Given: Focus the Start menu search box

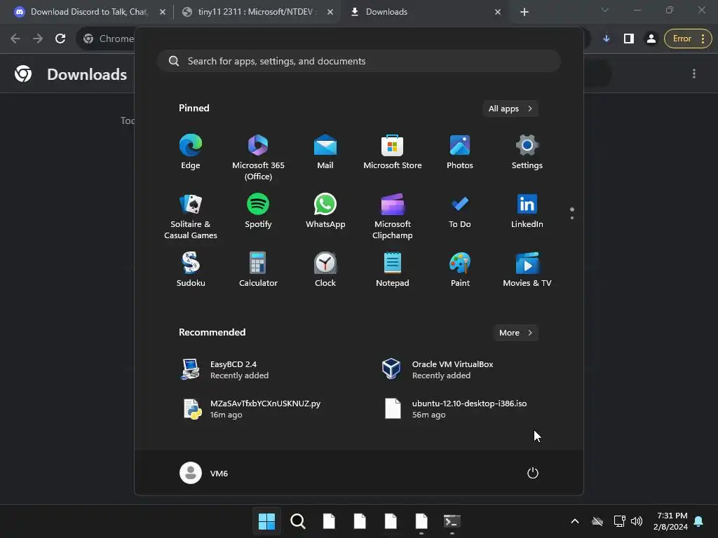Looking at the screenshot, I should coord(359,61).
